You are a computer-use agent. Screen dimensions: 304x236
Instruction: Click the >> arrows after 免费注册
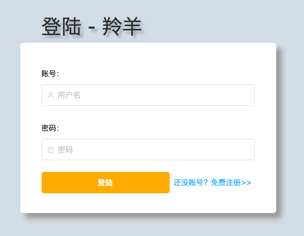click(246, 183)
